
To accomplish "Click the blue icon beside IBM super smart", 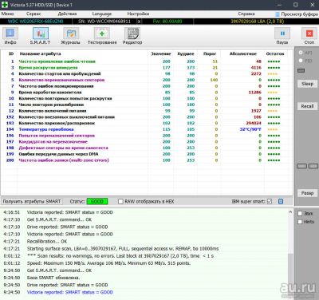I will (x=281, y=201).
